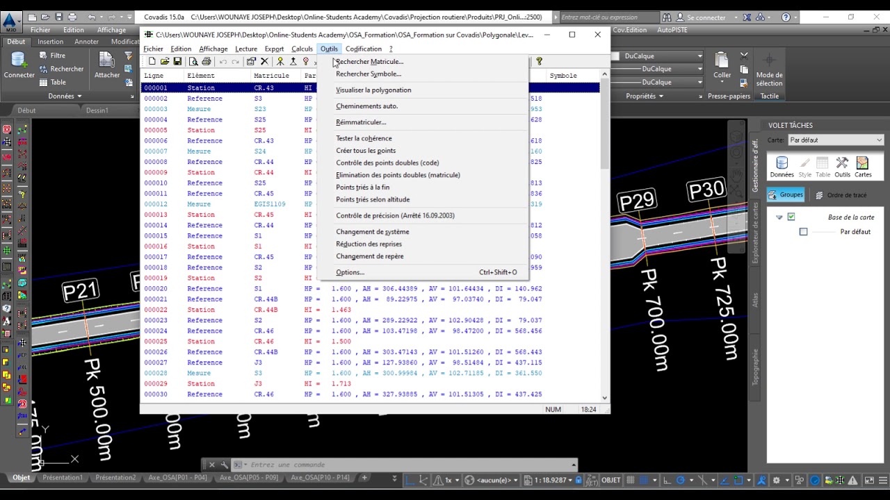Click the AutoCAD title bar help question-mark icon

pyautogui.click(x=786, y=17)
